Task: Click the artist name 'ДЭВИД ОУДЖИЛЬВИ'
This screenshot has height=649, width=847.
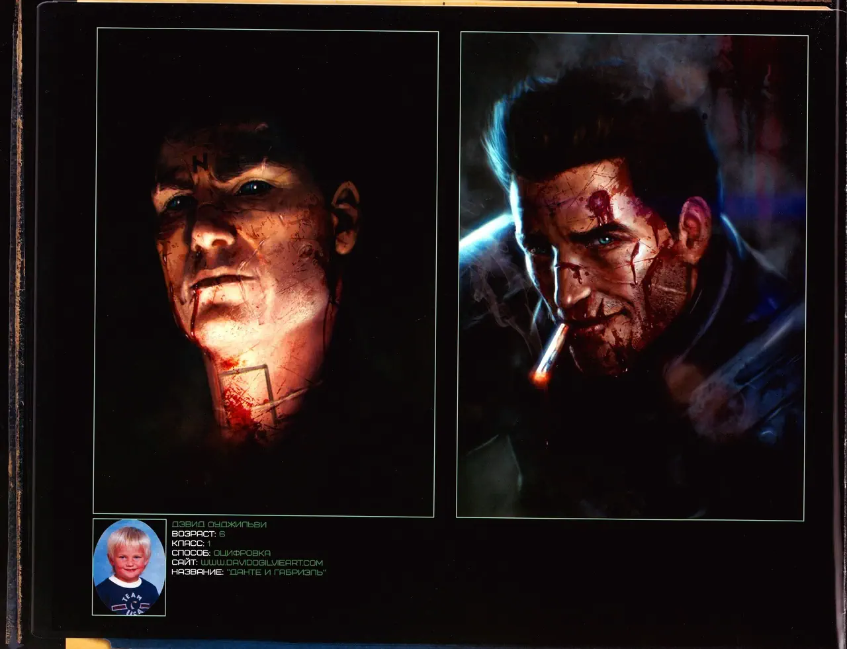Action: pyautogui.click(x=219, y=524)
